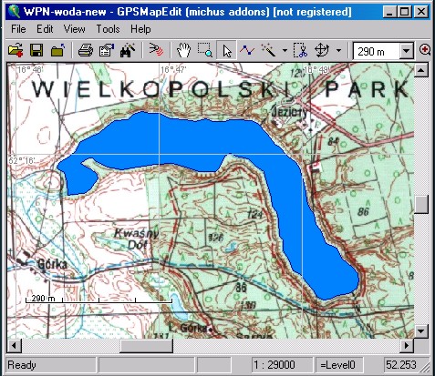Click the 'Górka' village label on map
The image size is (435, 376).
pyautogui.click(x=52, y=264)
